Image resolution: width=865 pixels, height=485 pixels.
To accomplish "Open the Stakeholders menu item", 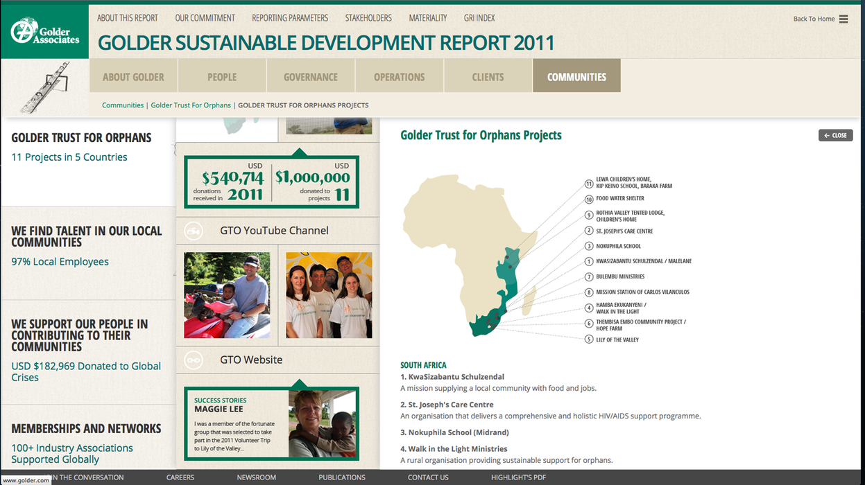I will click(368, 18).
